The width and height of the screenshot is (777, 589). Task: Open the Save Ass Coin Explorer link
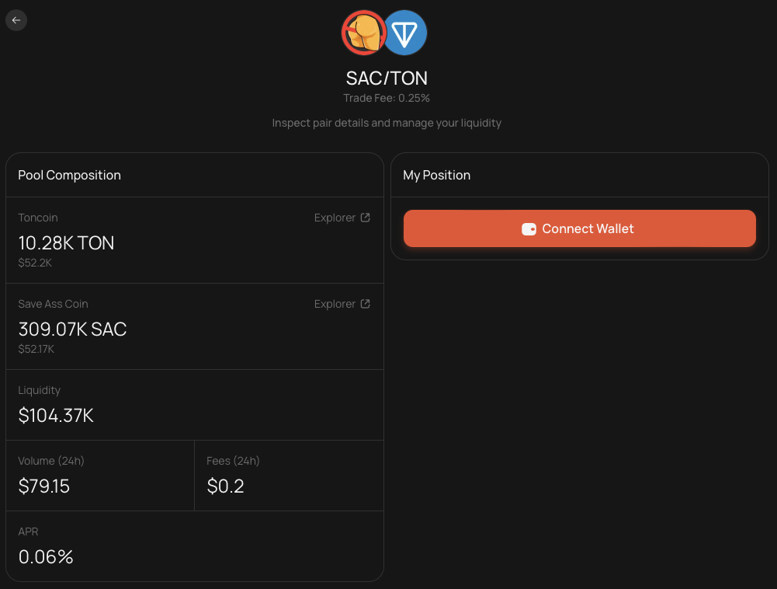342,304
